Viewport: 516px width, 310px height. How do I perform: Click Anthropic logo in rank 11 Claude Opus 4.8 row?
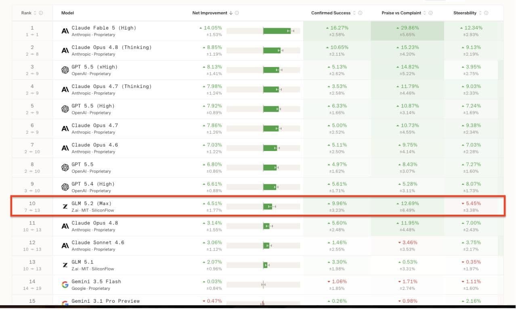[x=65, y=226]
